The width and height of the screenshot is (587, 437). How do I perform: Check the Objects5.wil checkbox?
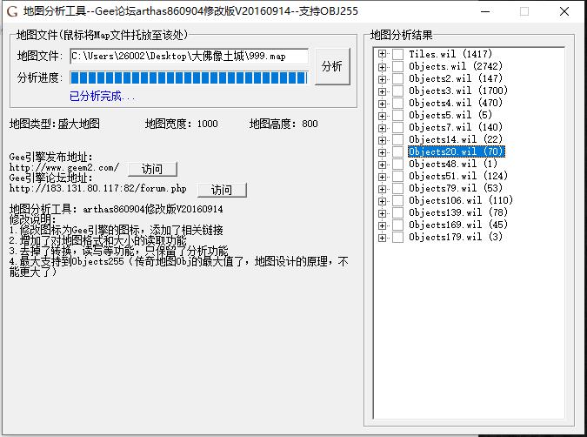pos(397,116)
